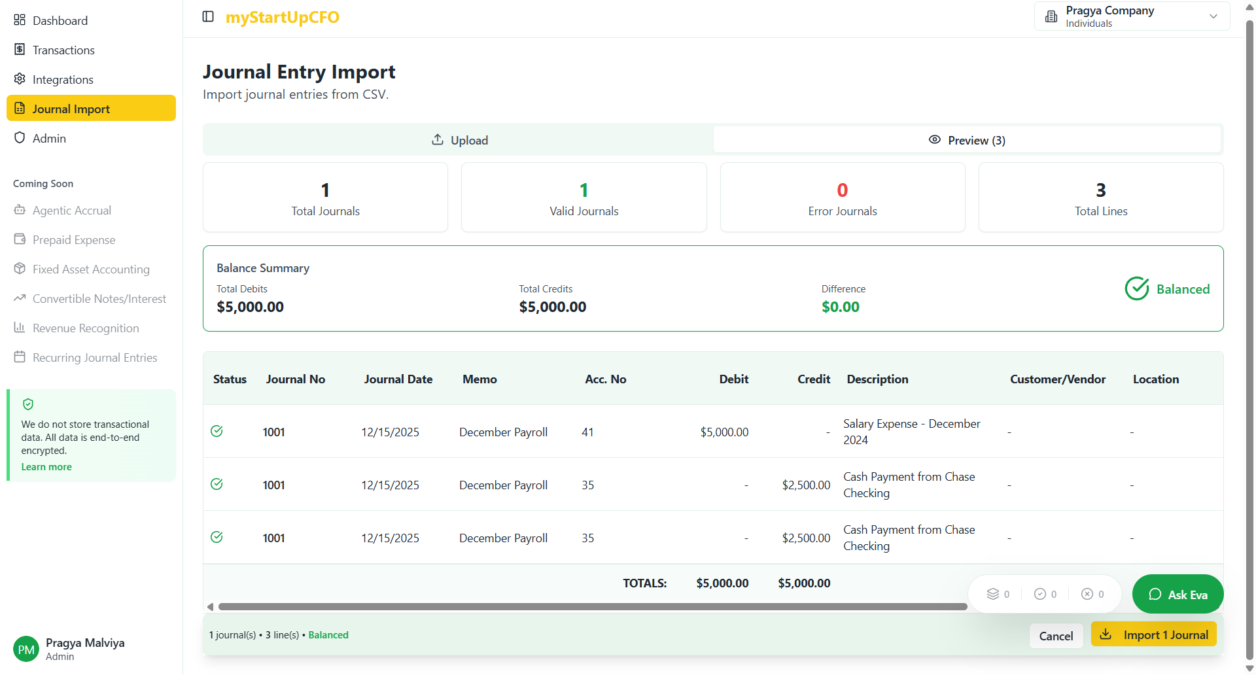Viewport: 1256px width, 675px height.
Task: Click the green status check on the 1001 payroll row
Action: (x=217, y=431)
